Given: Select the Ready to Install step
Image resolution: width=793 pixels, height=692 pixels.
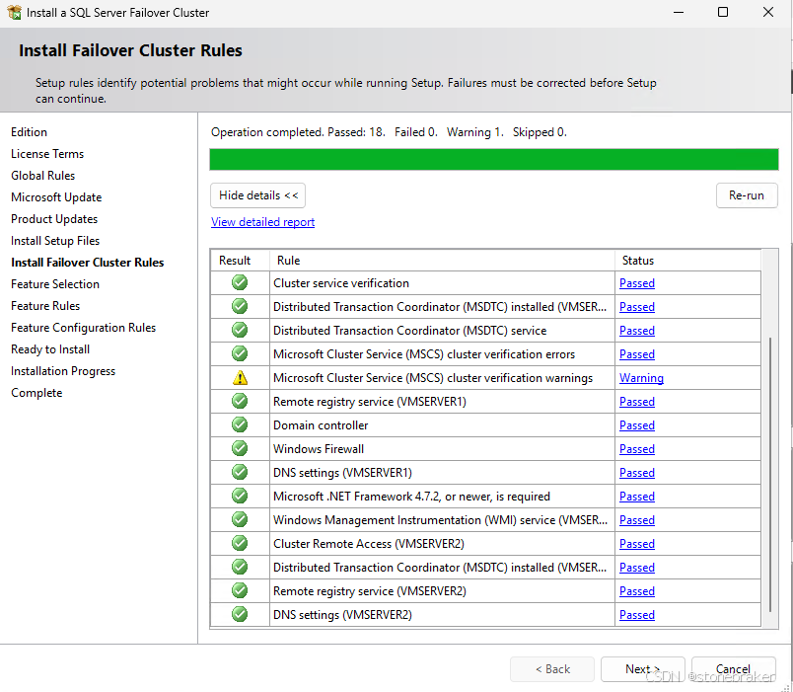Looking at the screenshot, I should pyautogui.click(x=50, y=349).
